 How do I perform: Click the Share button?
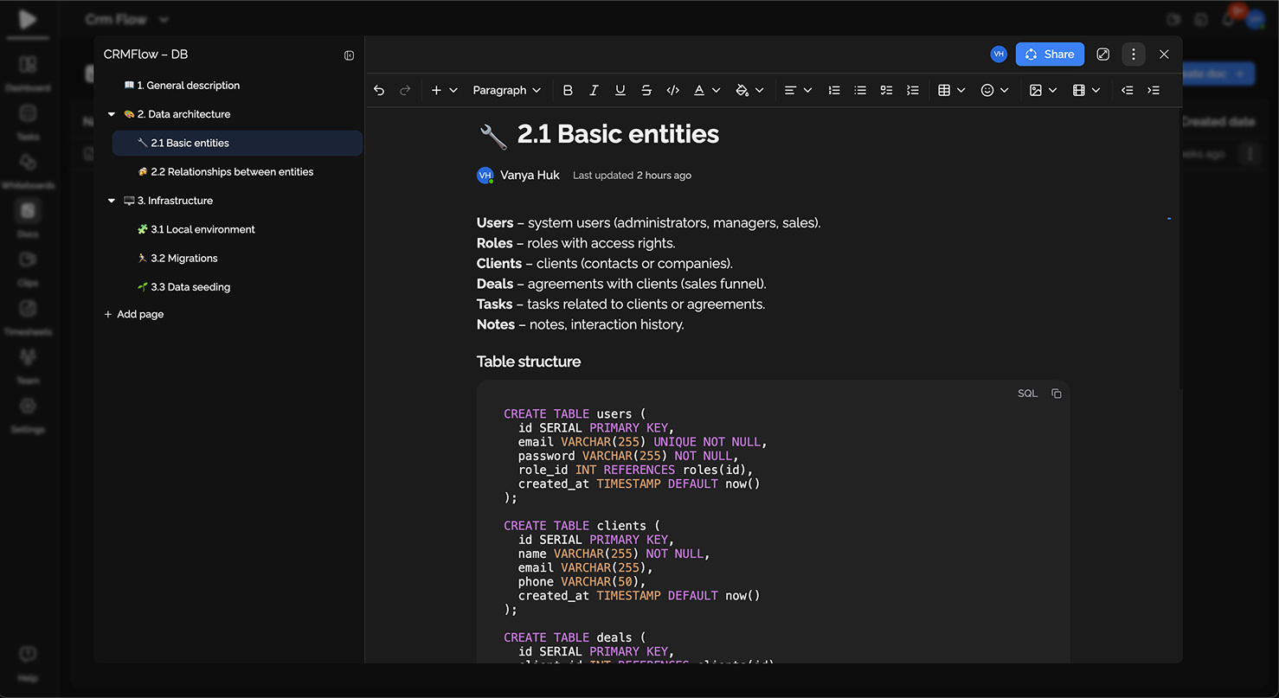[x=1049, y=54]
